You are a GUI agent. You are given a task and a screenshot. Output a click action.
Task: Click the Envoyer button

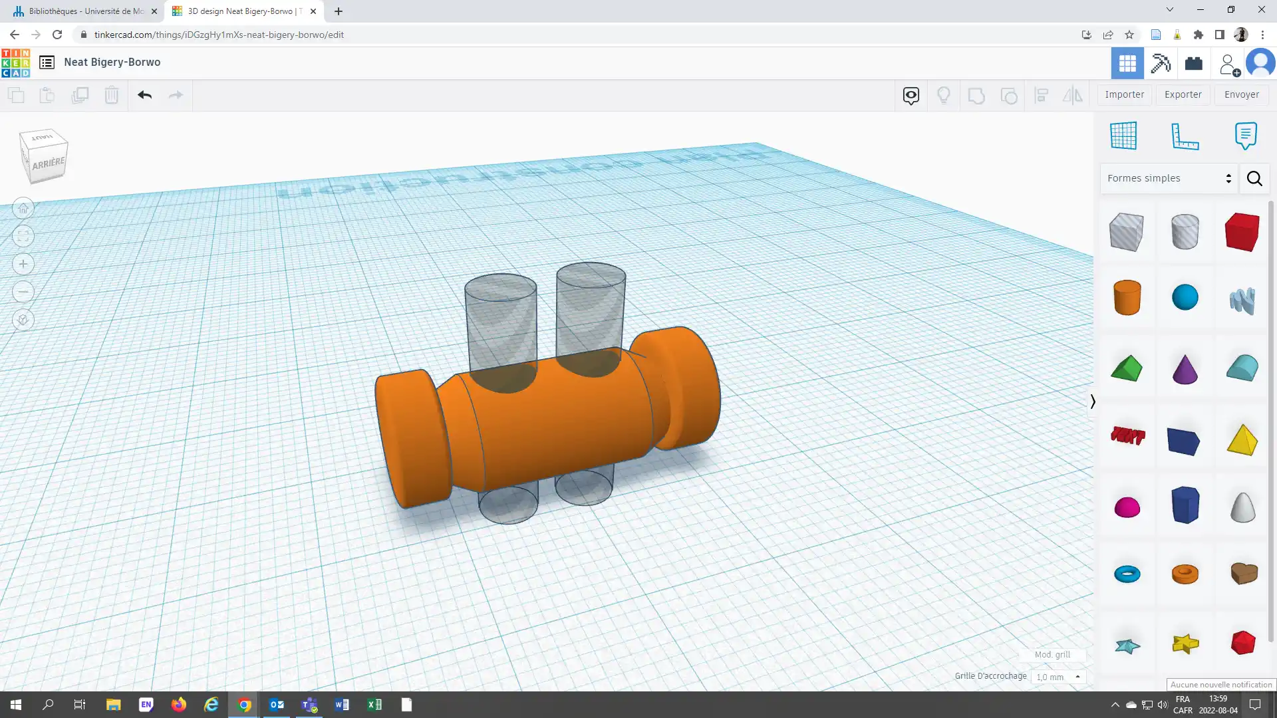click(x=1242, y=94)
